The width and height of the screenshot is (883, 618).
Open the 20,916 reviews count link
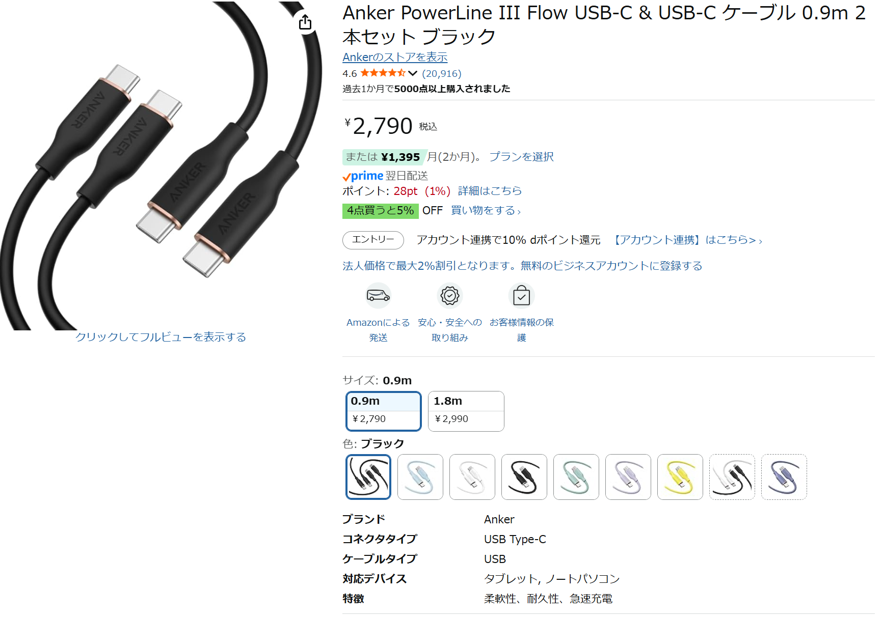click(442, 74)
